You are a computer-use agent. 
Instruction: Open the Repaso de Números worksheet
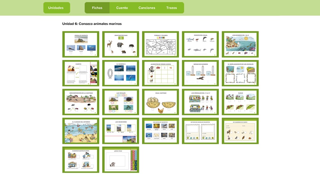point(200,73)
